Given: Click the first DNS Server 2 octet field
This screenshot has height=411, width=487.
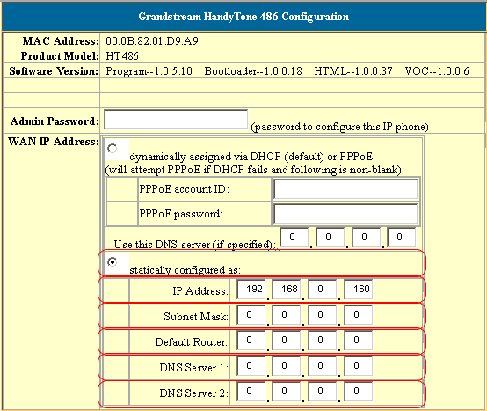Looking at the screenshot, I should 251,391.
